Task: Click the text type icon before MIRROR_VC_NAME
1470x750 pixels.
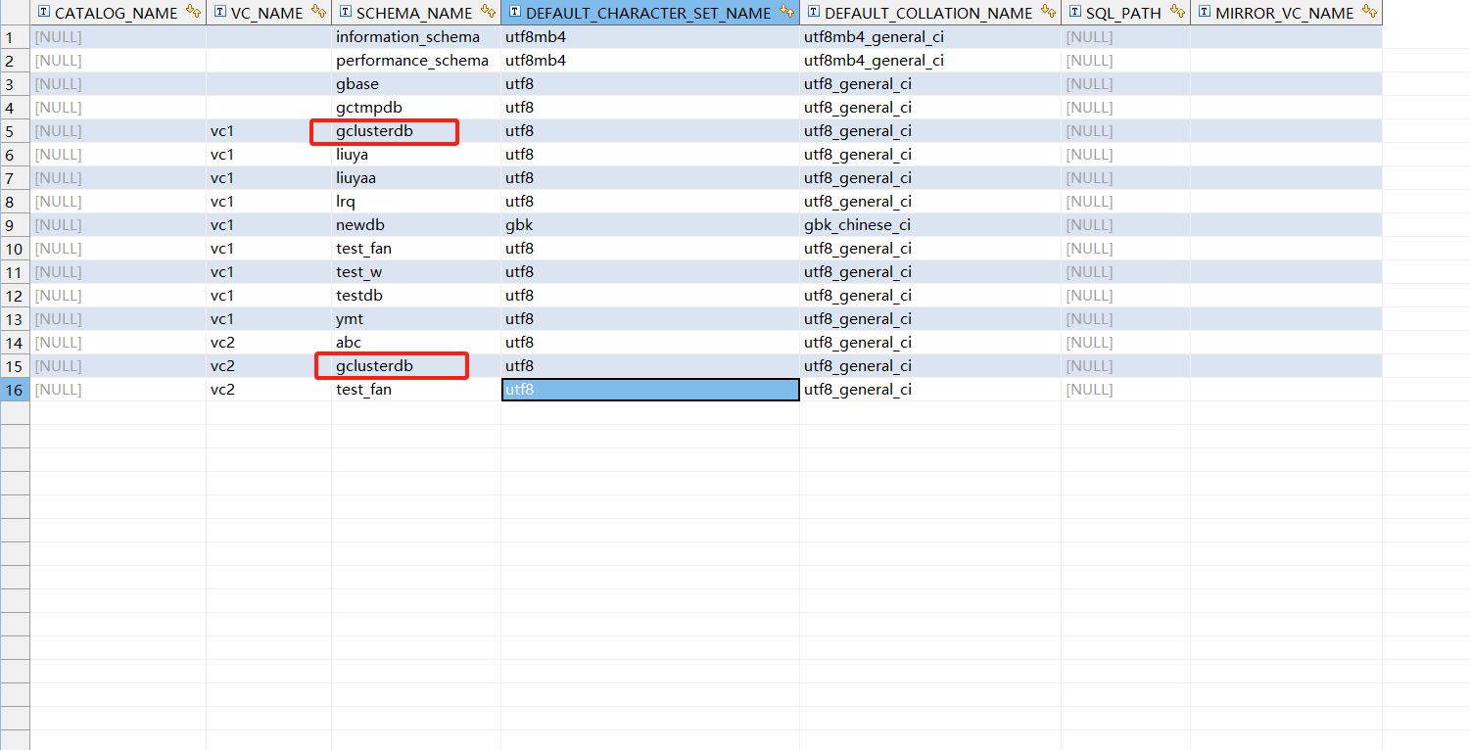Action: click(1204, 13)
